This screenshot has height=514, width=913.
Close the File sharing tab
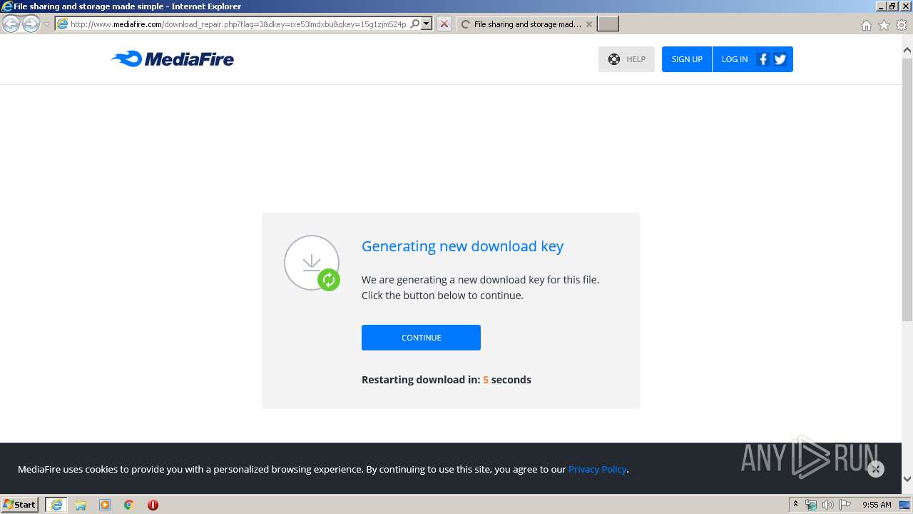tap(588, 24)
